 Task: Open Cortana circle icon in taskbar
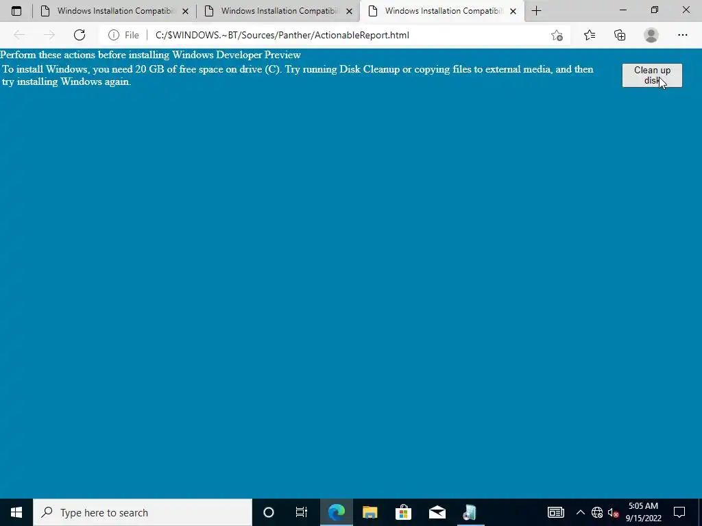click(269, 512)
